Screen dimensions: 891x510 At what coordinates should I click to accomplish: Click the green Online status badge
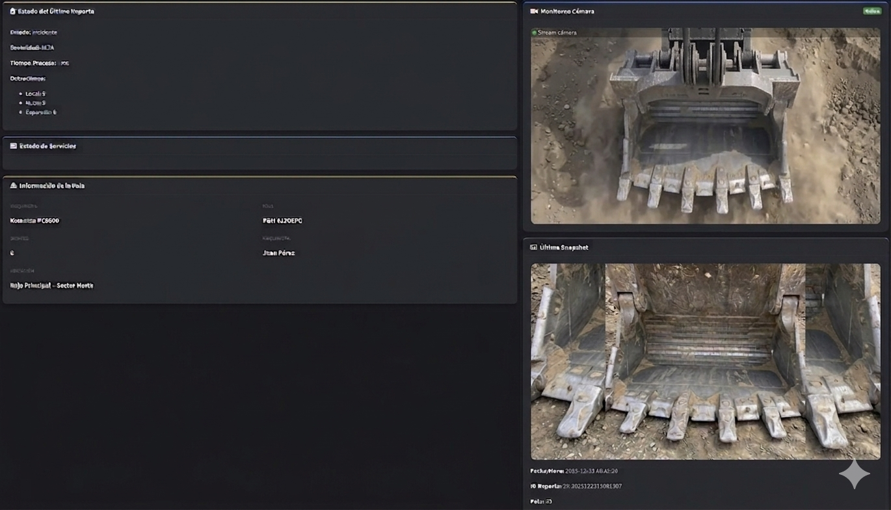871,11
